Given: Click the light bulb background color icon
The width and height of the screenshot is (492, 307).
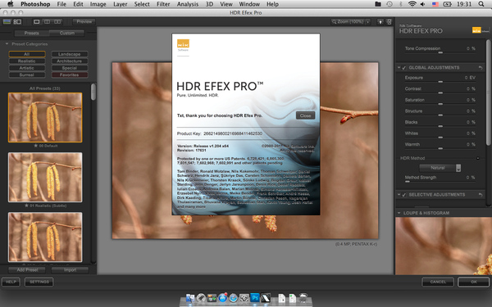Looking at the screenshot, I should click(380, 22).
